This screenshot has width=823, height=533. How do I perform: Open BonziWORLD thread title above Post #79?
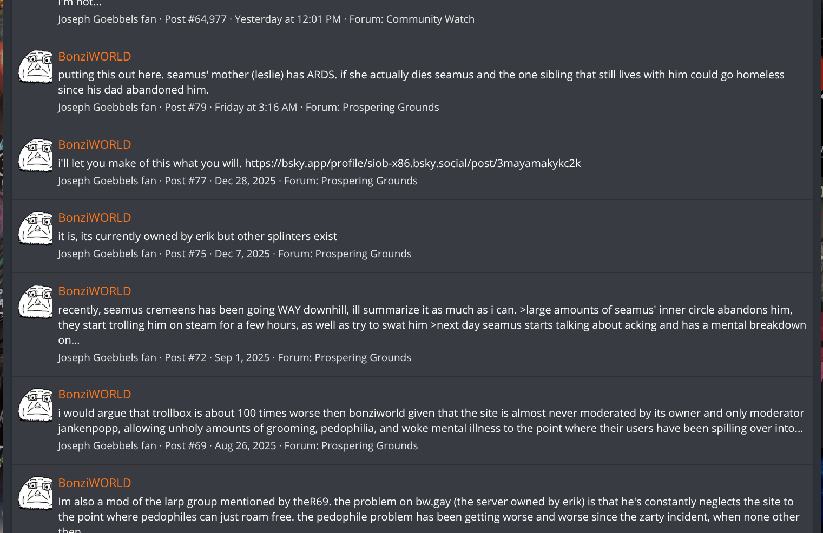[x=95, y=56]
